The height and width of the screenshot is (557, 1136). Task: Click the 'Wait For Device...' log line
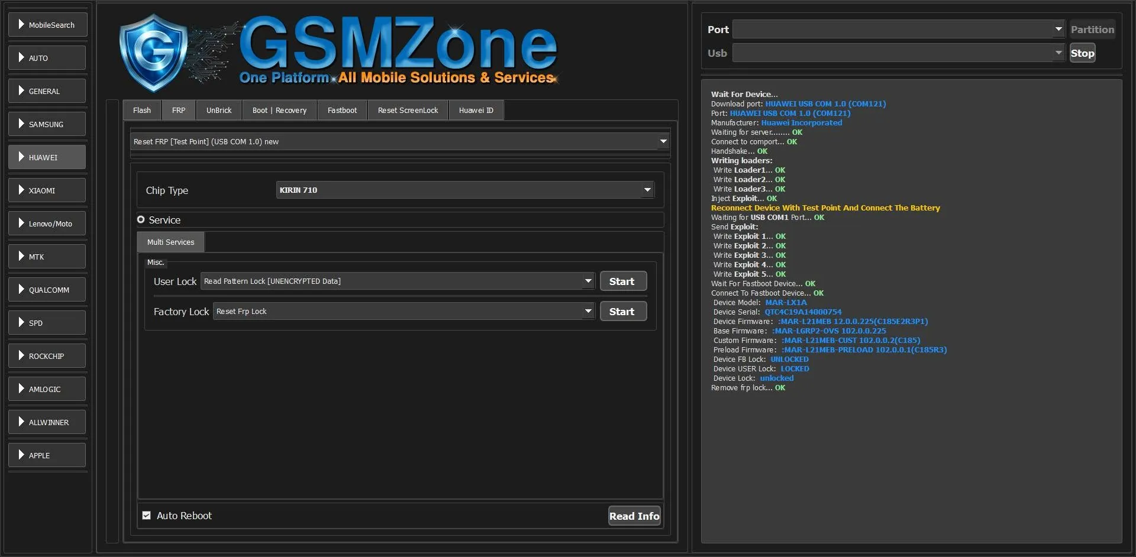coord(744,95)
